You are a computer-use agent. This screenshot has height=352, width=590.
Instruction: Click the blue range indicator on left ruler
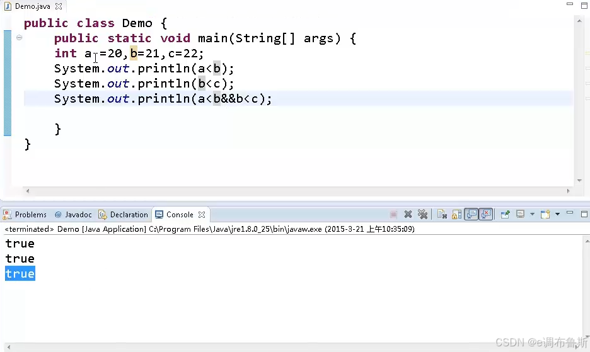8,82
